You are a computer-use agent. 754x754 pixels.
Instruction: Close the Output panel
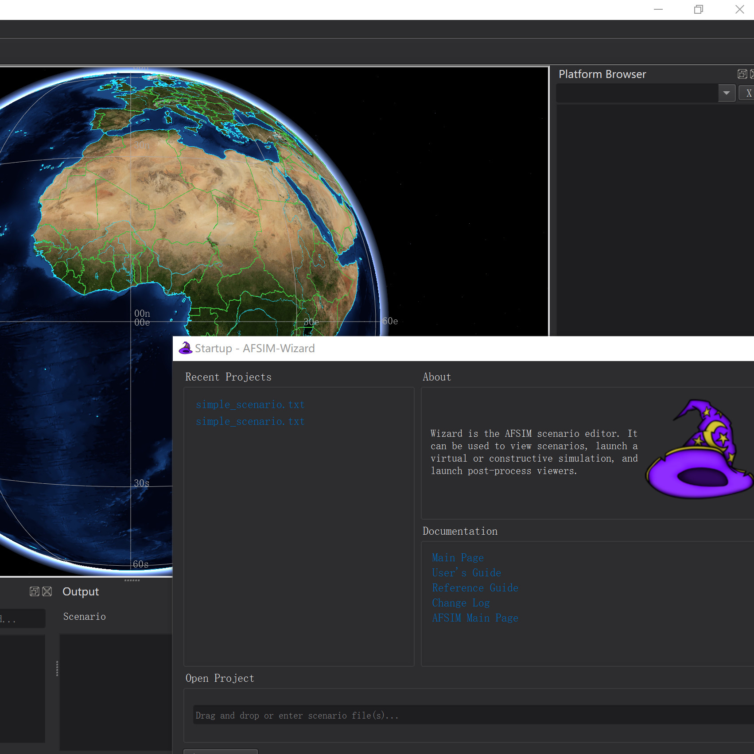point(47,591)
